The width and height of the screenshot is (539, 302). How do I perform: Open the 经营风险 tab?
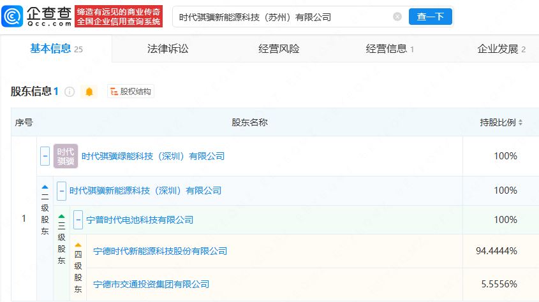pyautogui.click(x=279, y=49)
